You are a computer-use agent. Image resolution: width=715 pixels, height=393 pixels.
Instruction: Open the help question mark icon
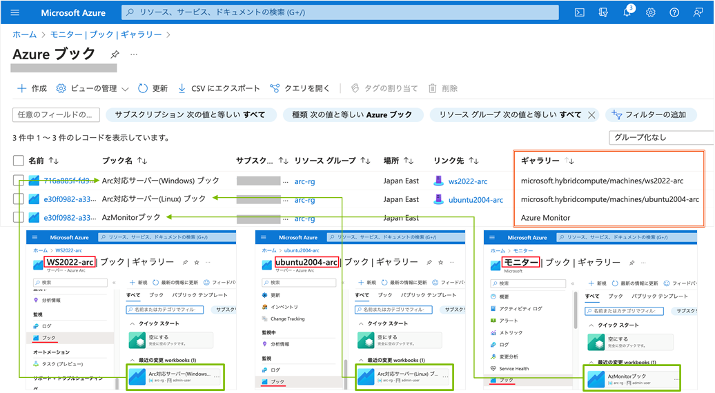674,12
